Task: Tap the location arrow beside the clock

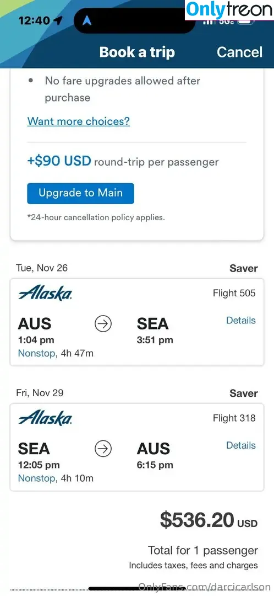Action: pyautogui.click(x=58, y=20)
